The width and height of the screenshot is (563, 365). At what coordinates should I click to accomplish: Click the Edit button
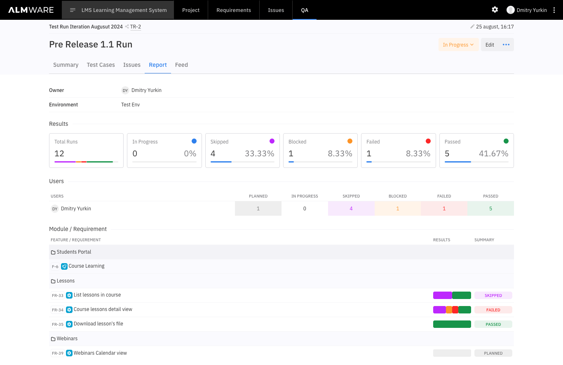(490, 45)
